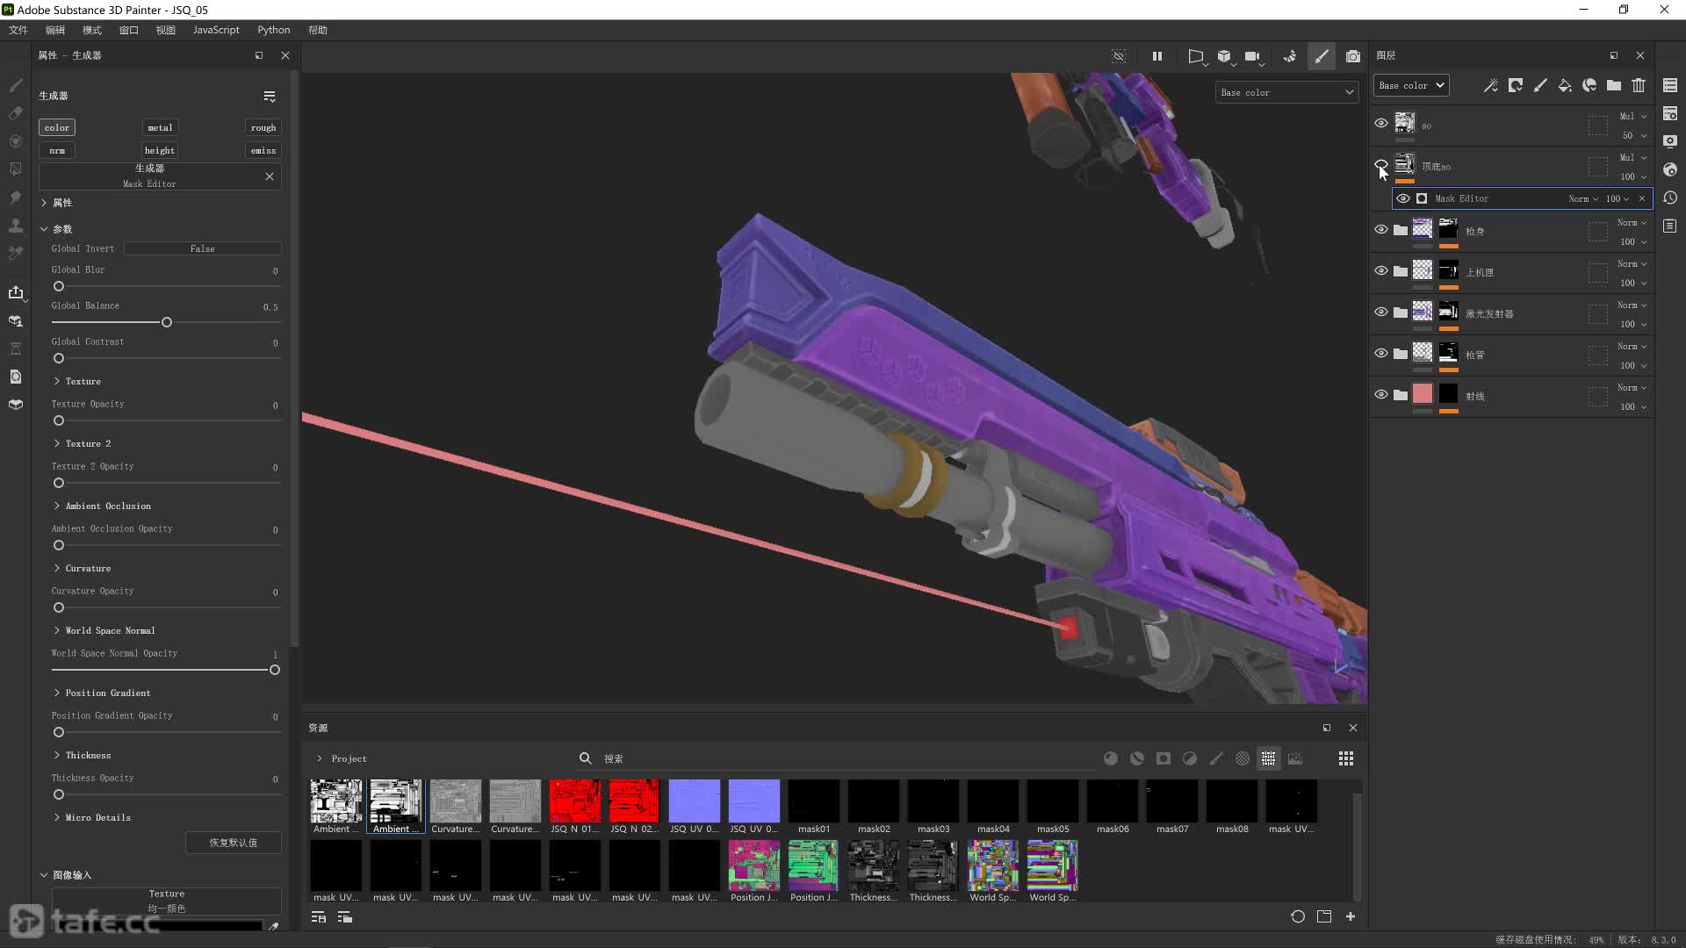This screenshot has width=1686, height=948.
Task: Switch assets to grid view
Action: point(1346,758)
